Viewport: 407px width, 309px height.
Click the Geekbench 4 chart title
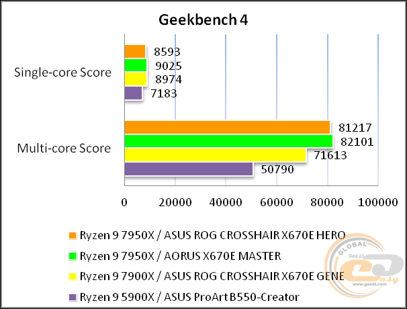coord(203,19)
